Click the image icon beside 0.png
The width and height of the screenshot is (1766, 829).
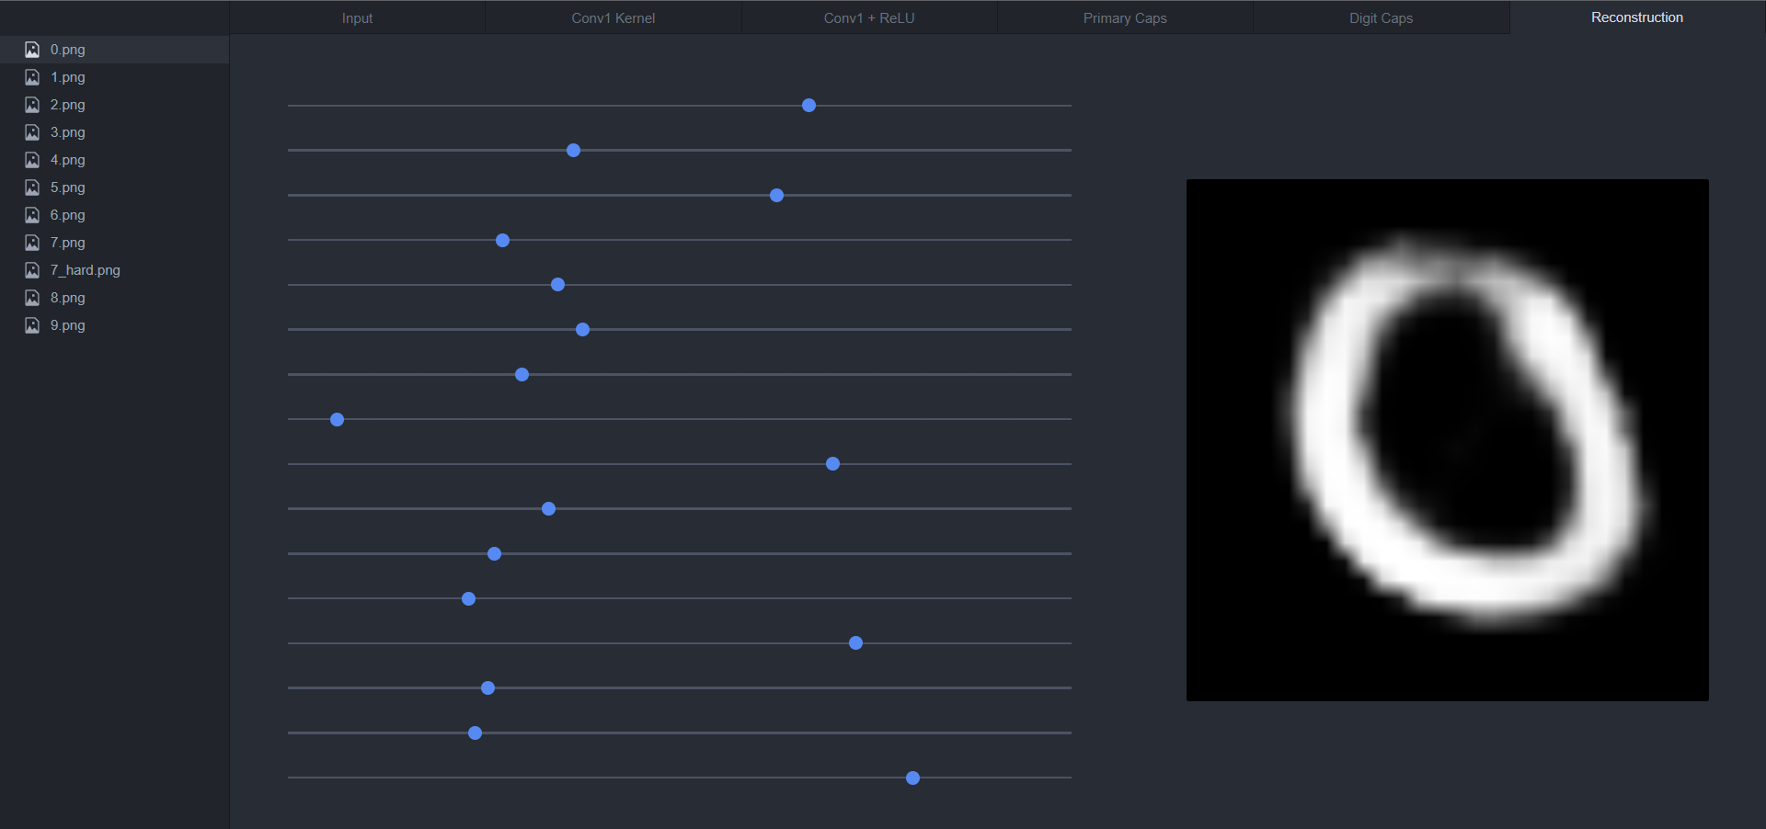point(32,50)
